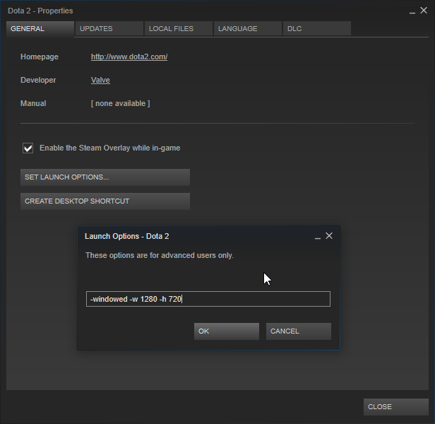Click the 'Dota 2 - Properties' title text

point(40,11)
